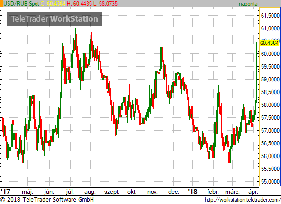
Task: Click the yellow 60,4364 current price tag
Action: (x=269, y=43)
